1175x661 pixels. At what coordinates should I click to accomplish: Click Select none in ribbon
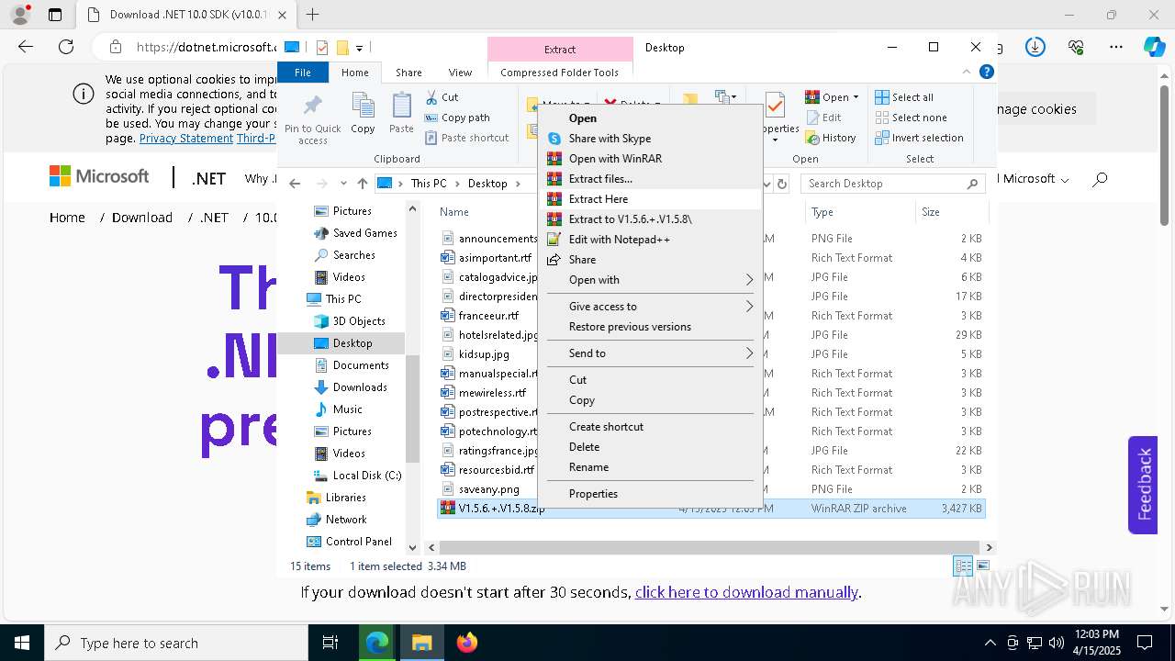click(911, 118)
